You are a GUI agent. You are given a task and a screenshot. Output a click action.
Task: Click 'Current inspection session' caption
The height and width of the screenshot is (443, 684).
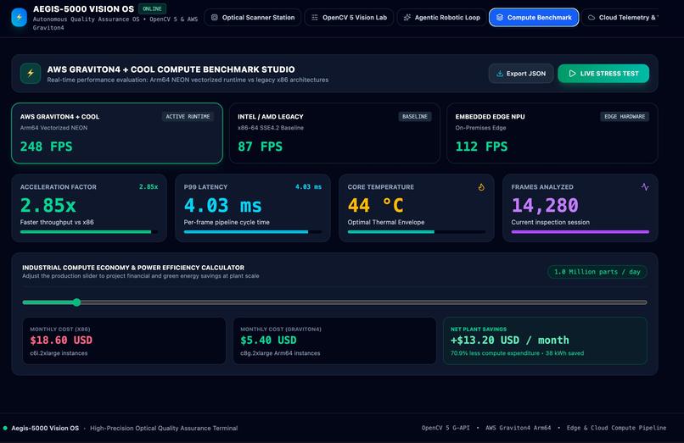point(551,222)
